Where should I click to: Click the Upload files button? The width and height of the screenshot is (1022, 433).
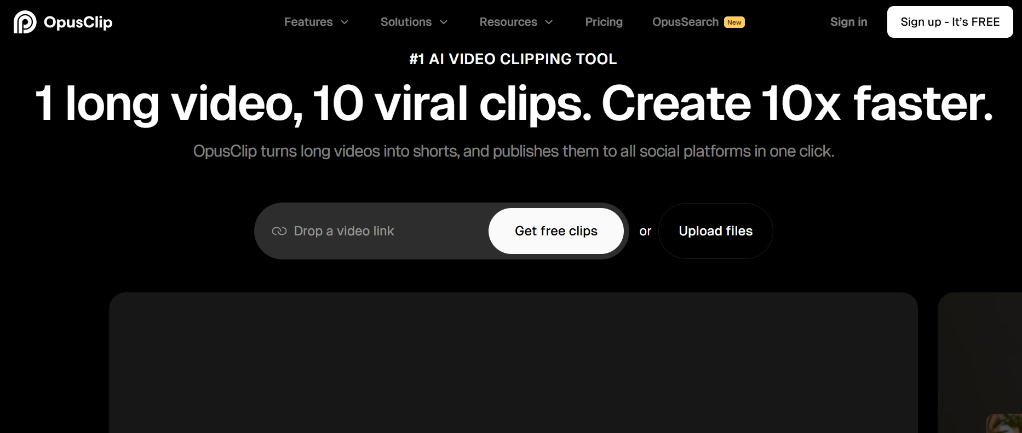(715, 231)
